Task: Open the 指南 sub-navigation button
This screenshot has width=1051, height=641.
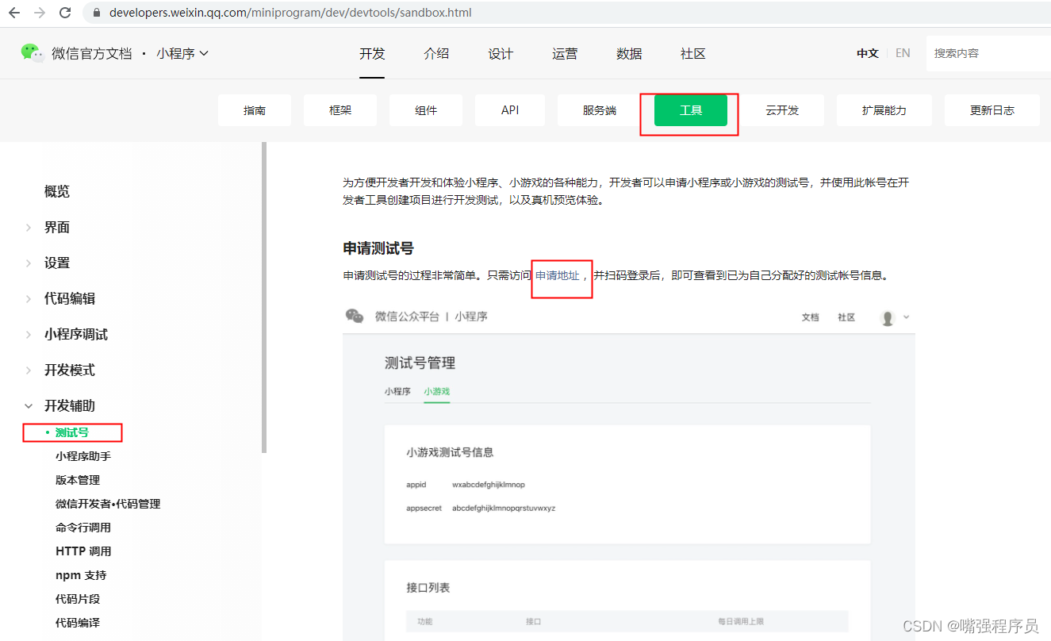Action: click(255, 110)
